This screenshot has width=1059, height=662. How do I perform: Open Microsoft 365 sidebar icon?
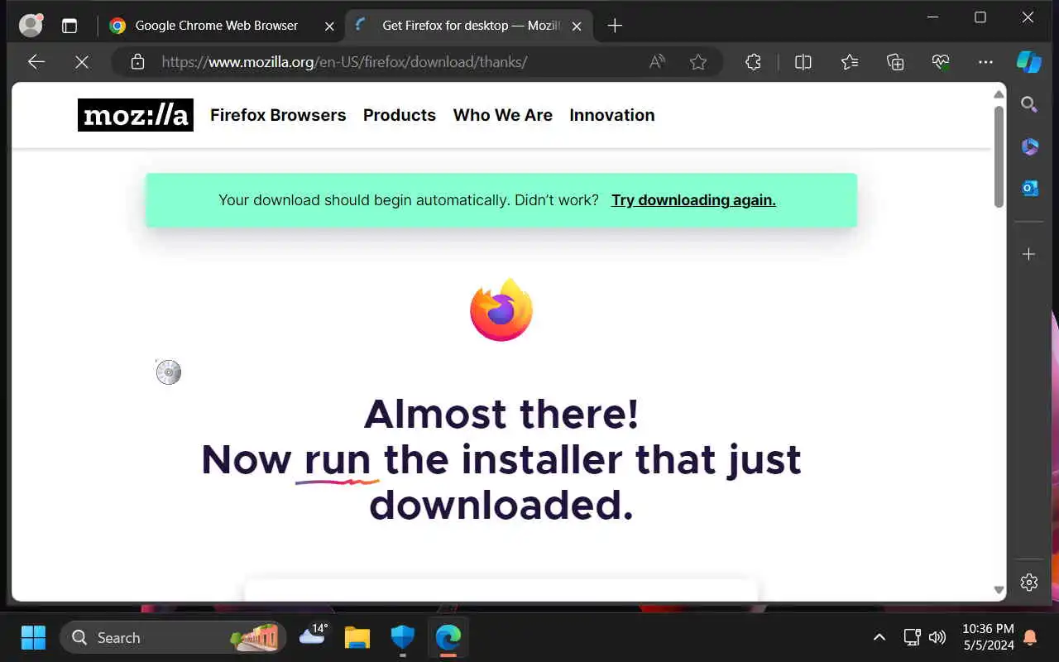(1029, 146)
